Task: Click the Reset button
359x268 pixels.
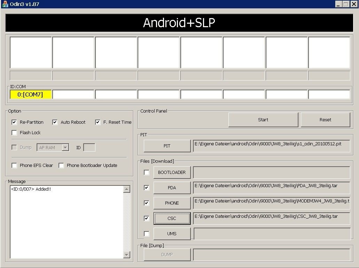Action: click(x=325, y=120)
